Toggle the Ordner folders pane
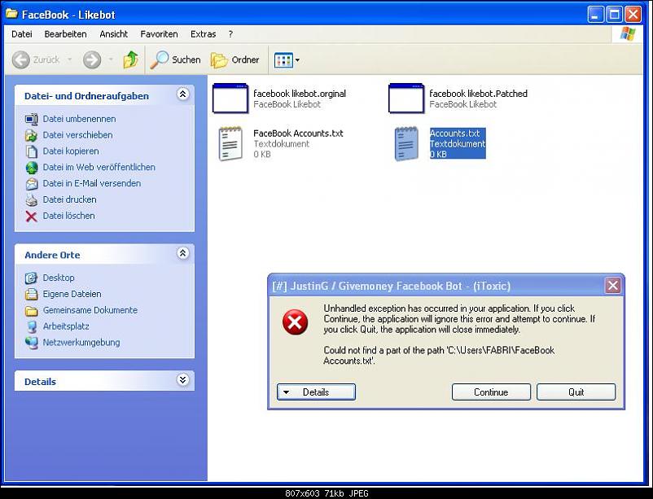 point(234,60)
